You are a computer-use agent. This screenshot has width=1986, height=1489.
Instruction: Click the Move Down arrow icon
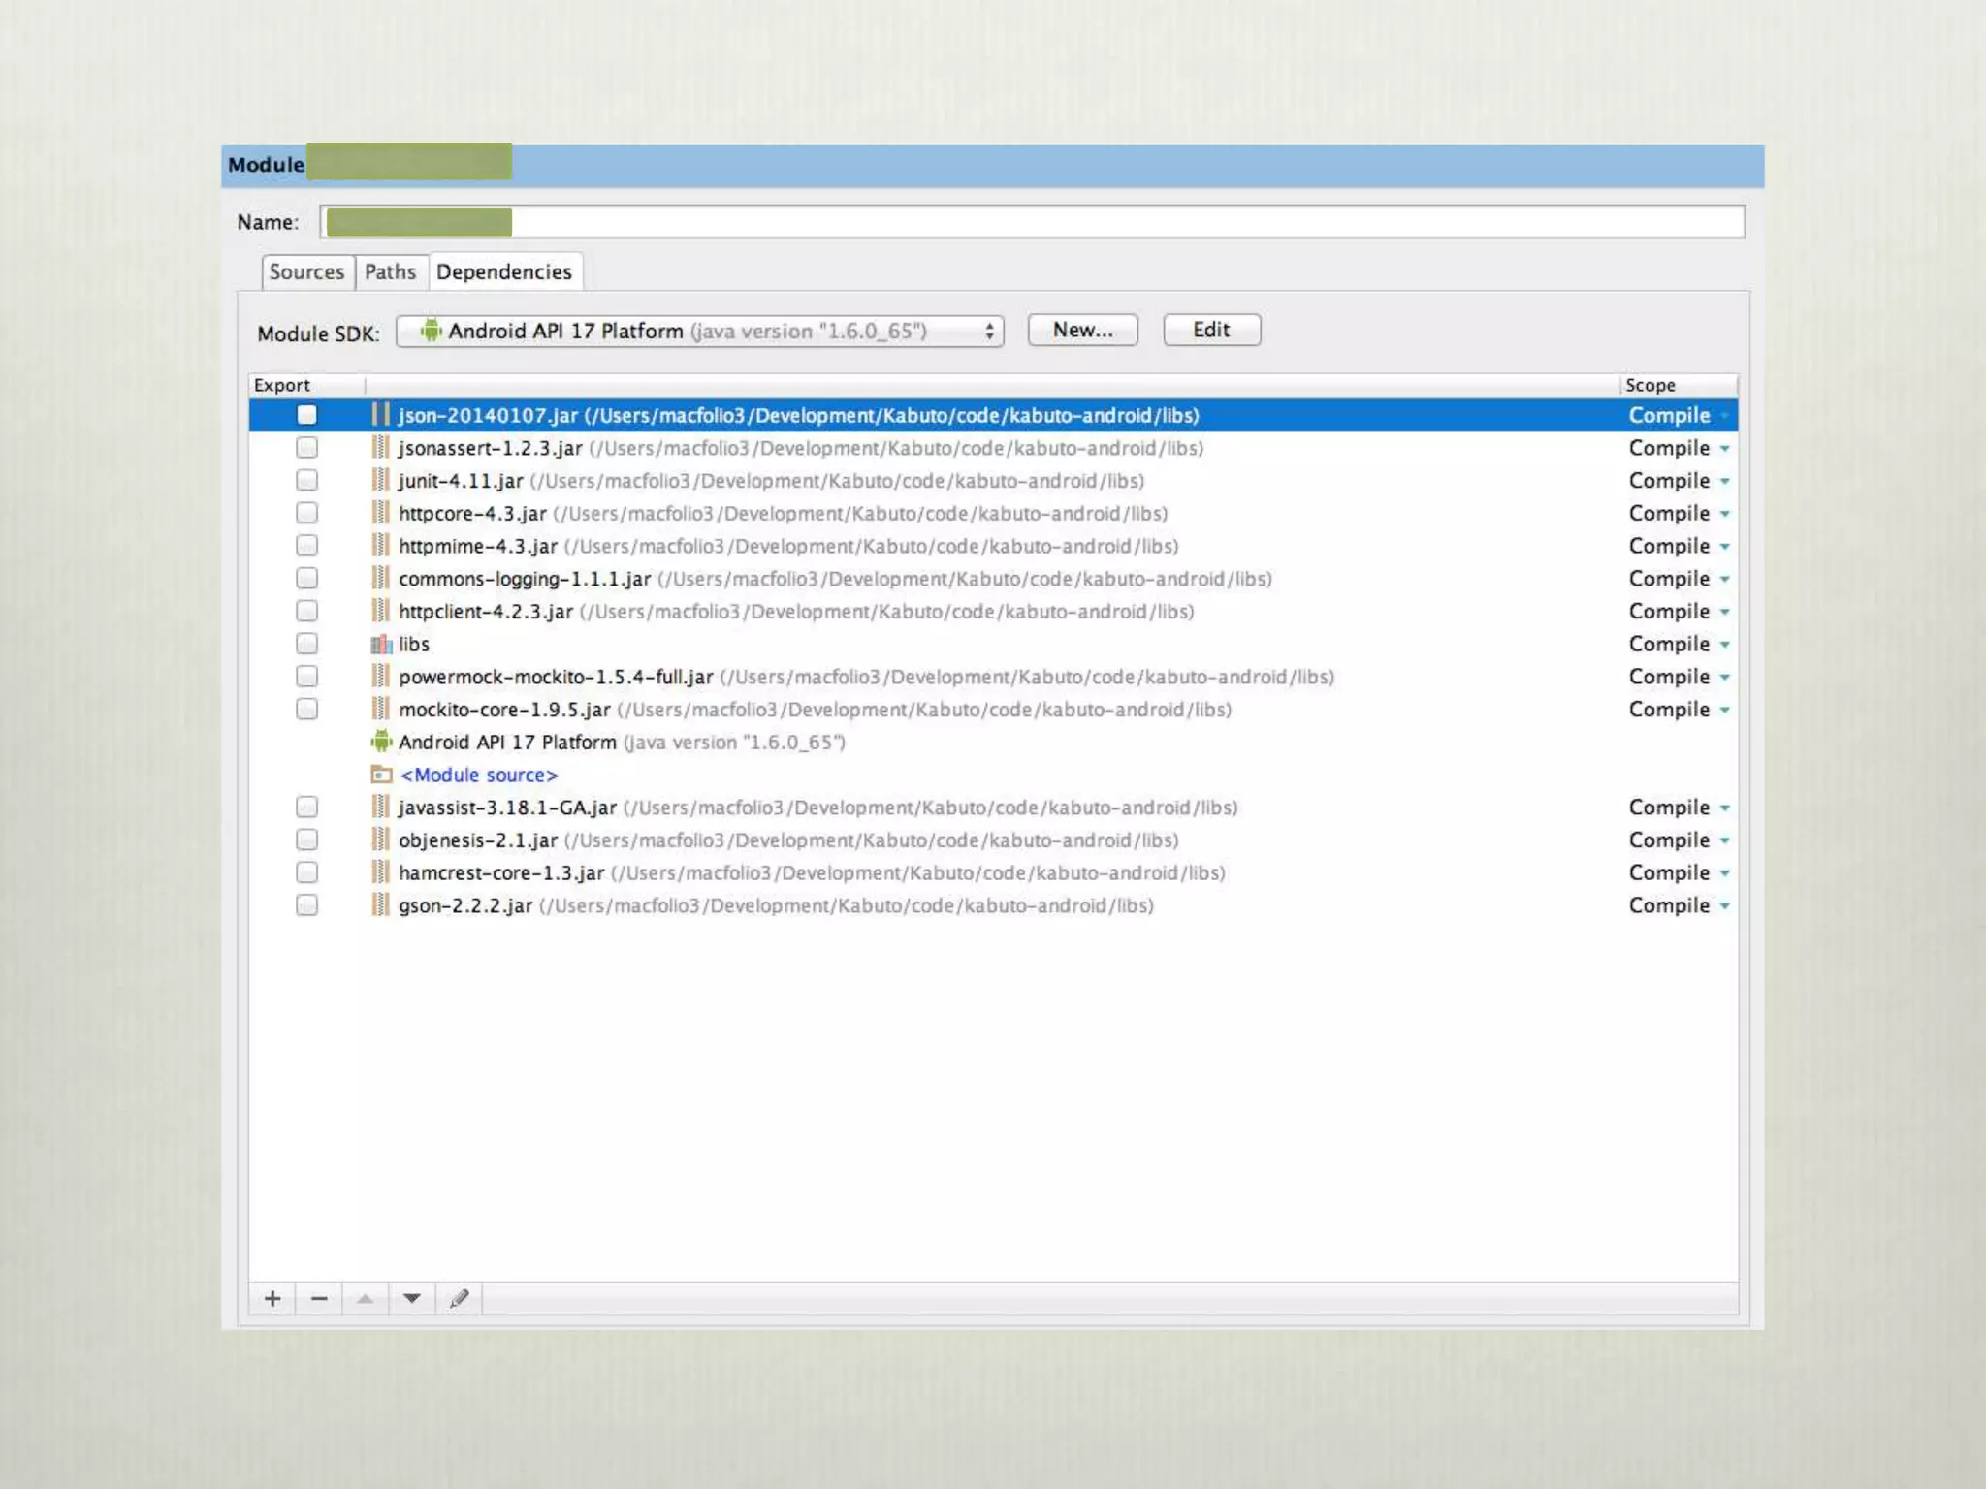[412, 1298]
